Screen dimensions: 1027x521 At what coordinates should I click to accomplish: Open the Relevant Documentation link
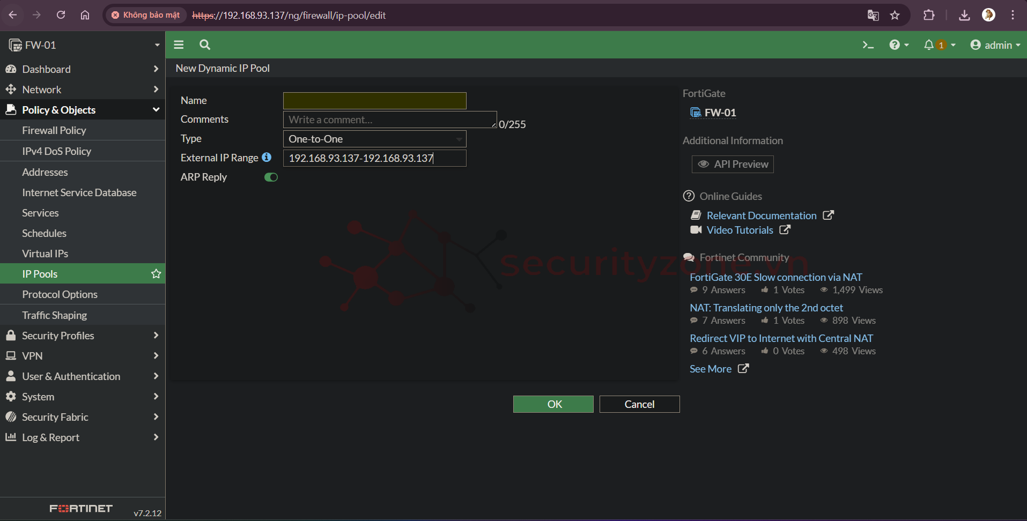click(761, 215)
